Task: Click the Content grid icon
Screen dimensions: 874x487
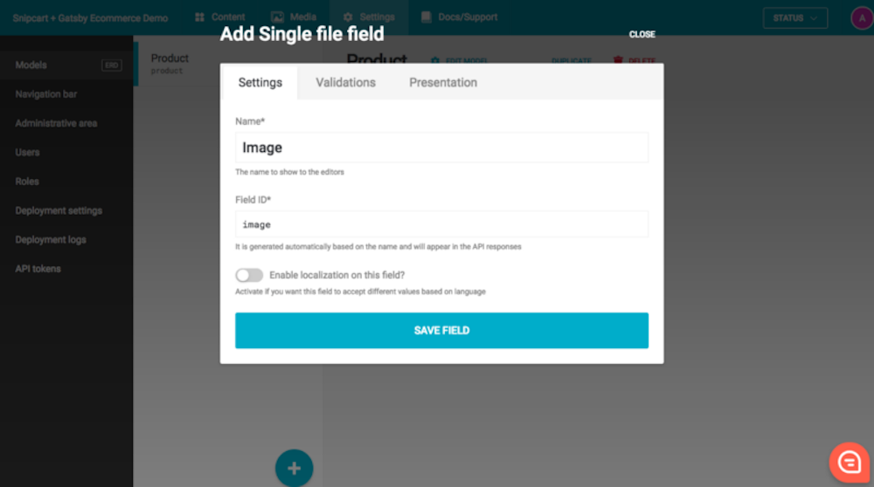Action: (199, 17)
